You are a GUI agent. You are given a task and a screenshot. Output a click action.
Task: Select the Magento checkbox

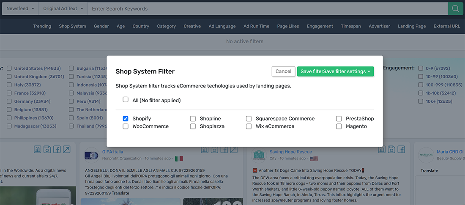click(339, 126)
